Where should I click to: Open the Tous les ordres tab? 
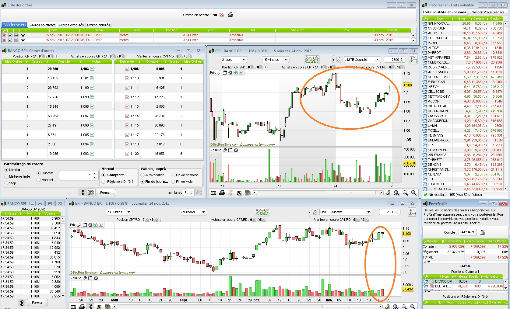pyautogui.click(x=14, y=25)
